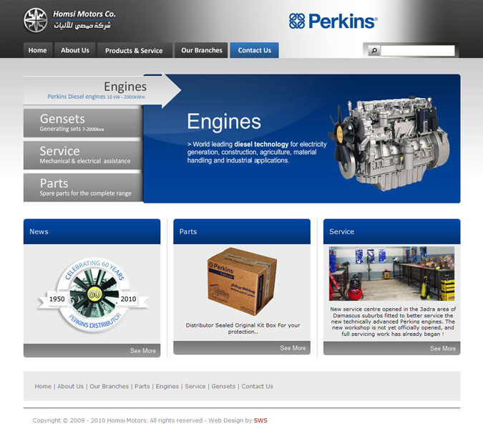The width and height of the screenshot is (483, 434).
Task: Click the diesel engine image in banner
Action: pos(389,143)
